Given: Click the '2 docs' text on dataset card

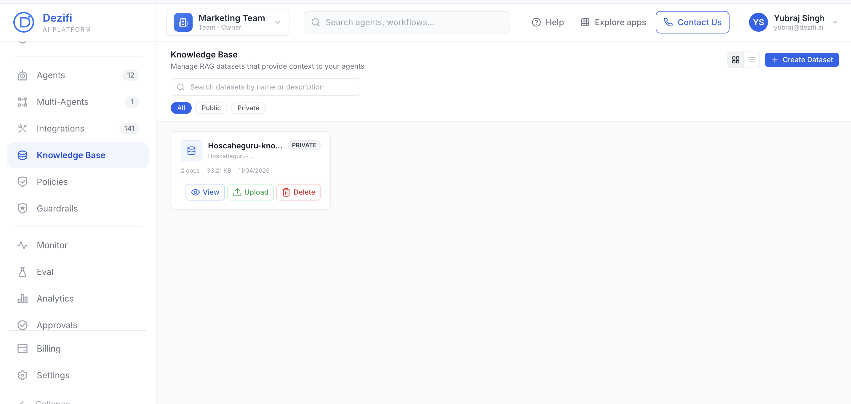Looking at the screenshot, I should tap(190, 171).
